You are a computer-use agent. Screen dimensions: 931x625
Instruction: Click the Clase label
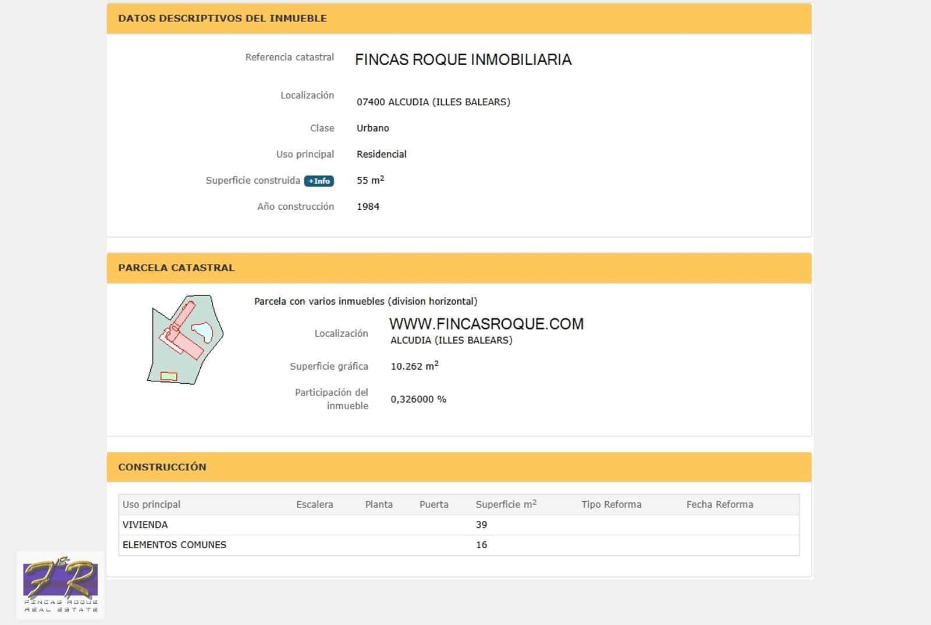point(322,128)
